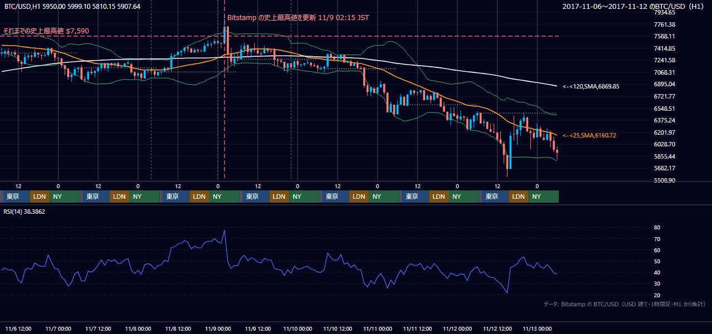
Task: Click the Bitstamp data source footnote
Action: pyautogui.click(x=624, y=304)
